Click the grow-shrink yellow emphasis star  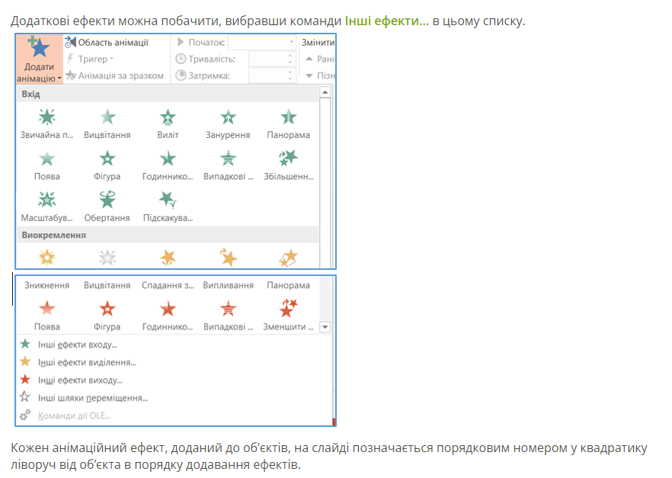coord(289,258)
